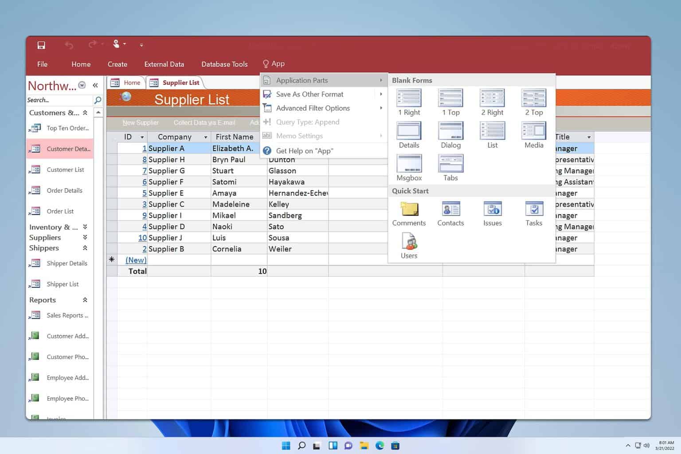Open the Supplier 10 ID link

[142, 238]
